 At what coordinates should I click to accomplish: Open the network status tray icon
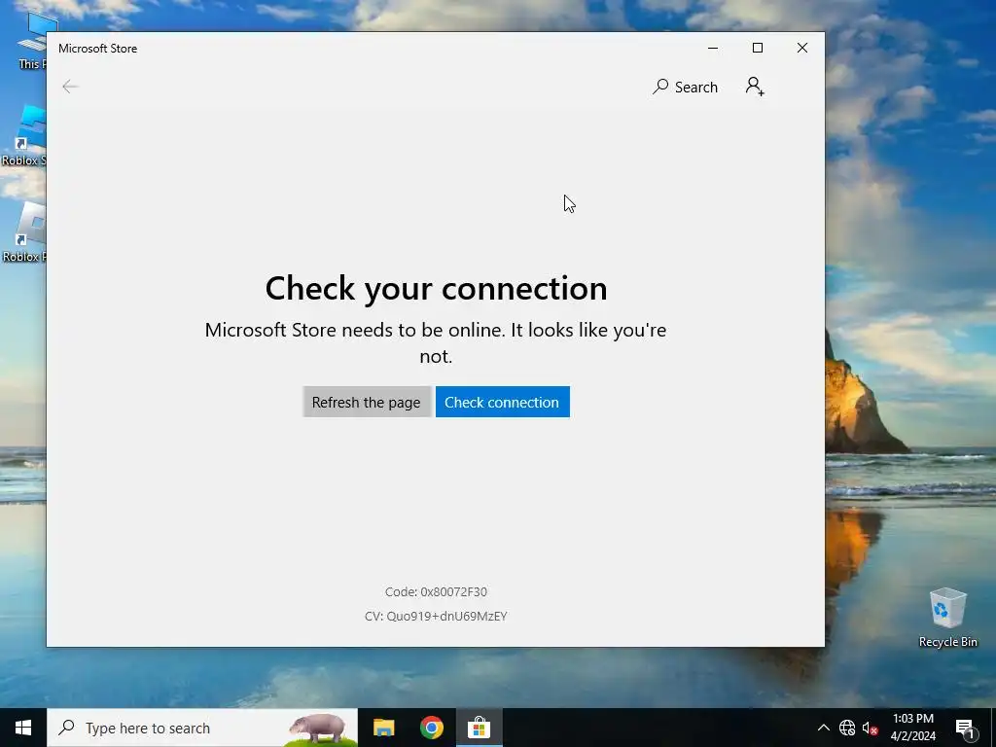(847, 728)
